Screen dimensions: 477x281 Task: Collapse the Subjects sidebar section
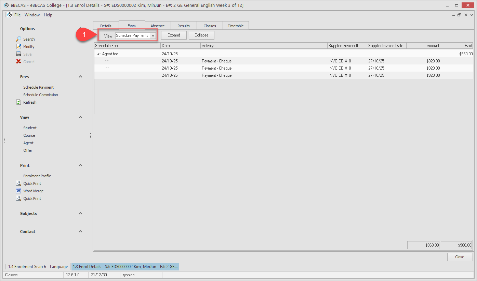pyautogui.click(x=80, y=213)
